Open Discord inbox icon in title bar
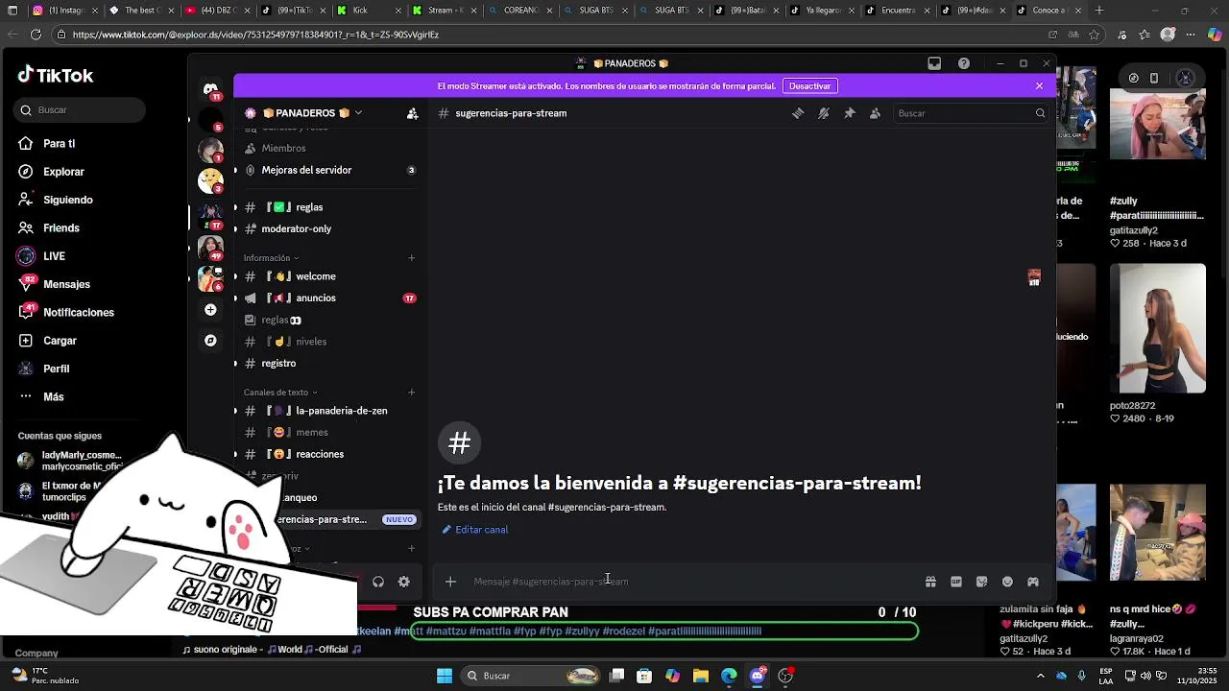This screenshot has height=691, width=1229. pos(934,63)
